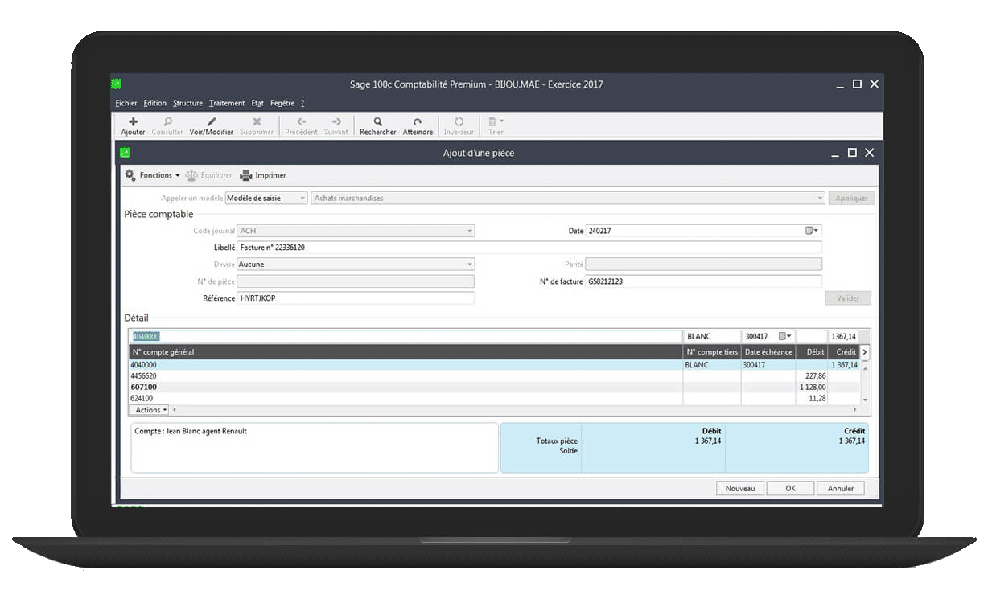This screenshot has height=595, width=988.
Task: Click the Atteindre arrow icon
Action: point(418,122)
